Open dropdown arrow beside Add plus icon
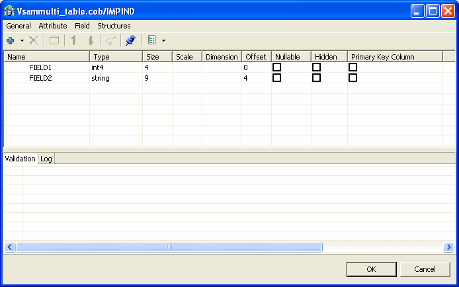The width and height of the screenshot is (459, 287). [22, 40]
